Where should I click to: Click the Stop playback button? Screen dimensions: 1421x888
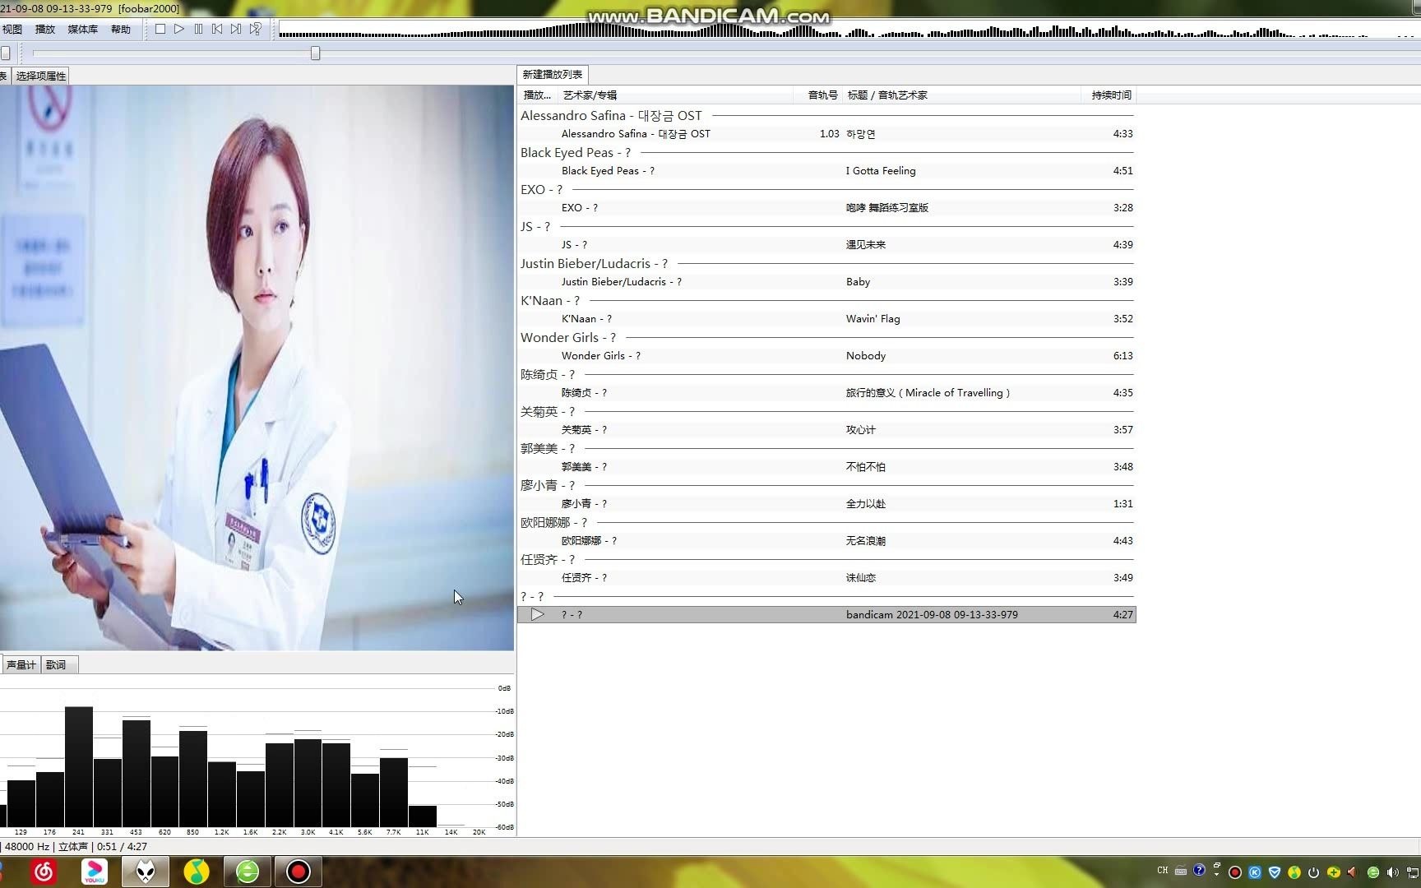[160, 29]
